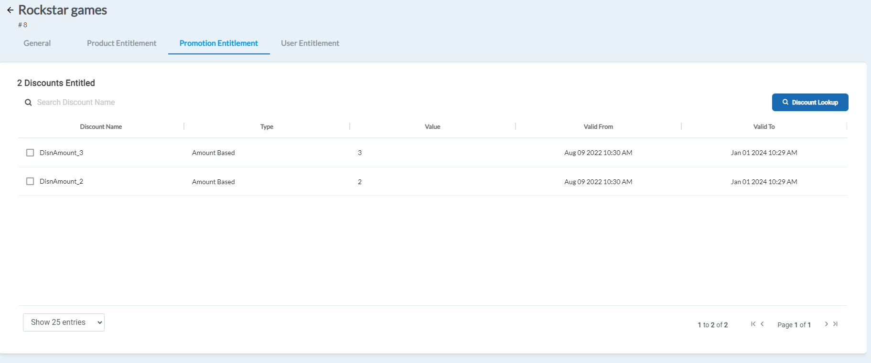Image resolution: width=871 pixels, height=363 pixels.
Task: Click Amount Based in DisnAmount_3 row
Action: coord(214,153)
